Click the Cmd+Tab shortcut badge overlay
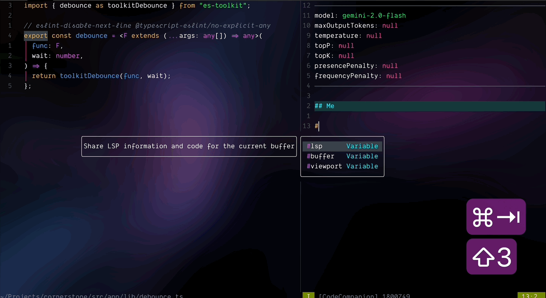546x298 pixels. (x=496, y=216)
